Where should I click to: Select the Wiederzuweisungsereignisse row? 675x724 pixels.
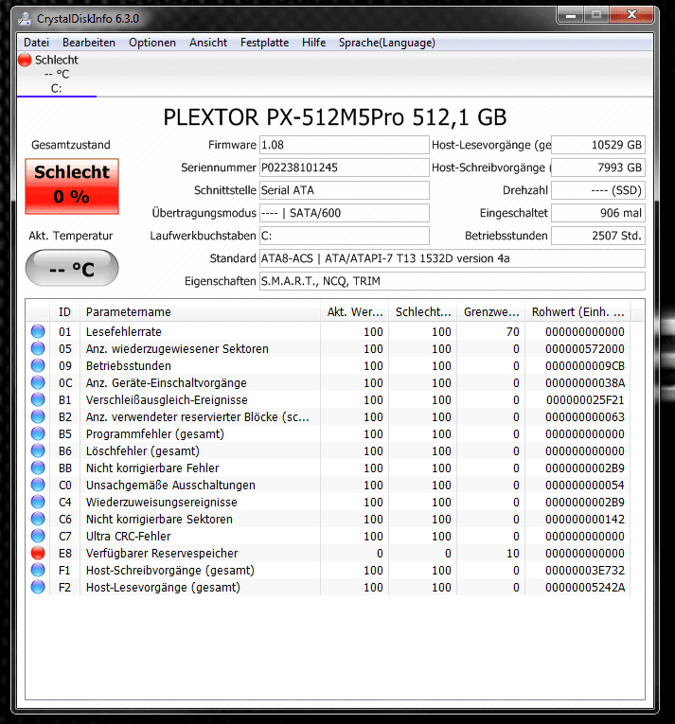328,502
